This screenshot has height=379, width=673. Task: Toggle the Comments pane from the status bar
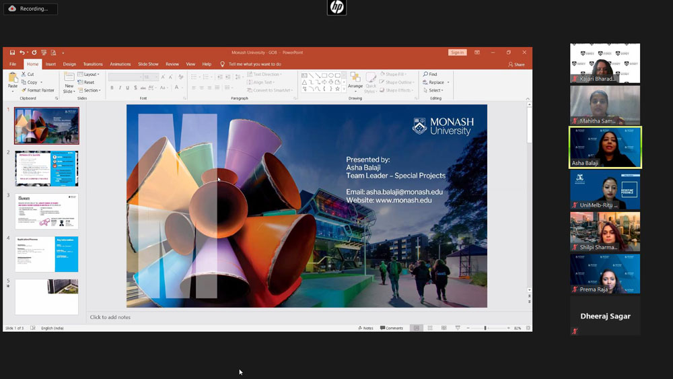click(x=392, y=328)
